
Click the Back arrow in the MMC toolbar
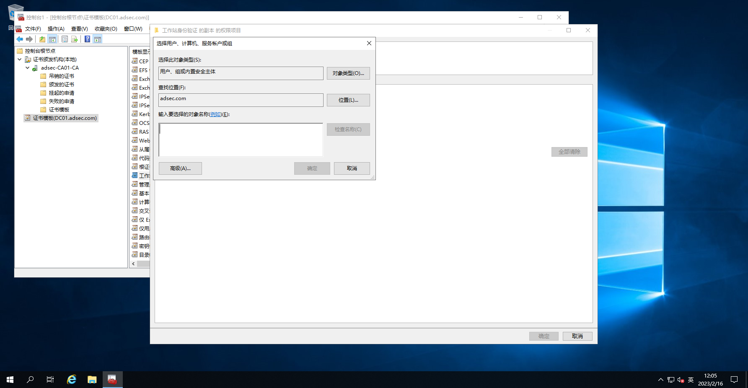[20, 39]
